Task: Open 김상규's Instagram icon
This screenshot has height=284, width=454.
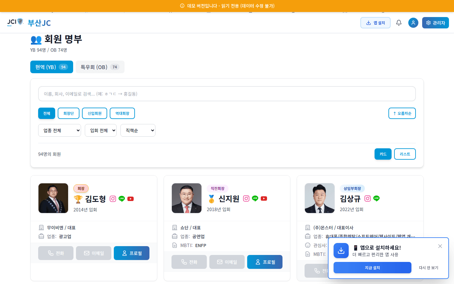Action: (x=367, y=198)
